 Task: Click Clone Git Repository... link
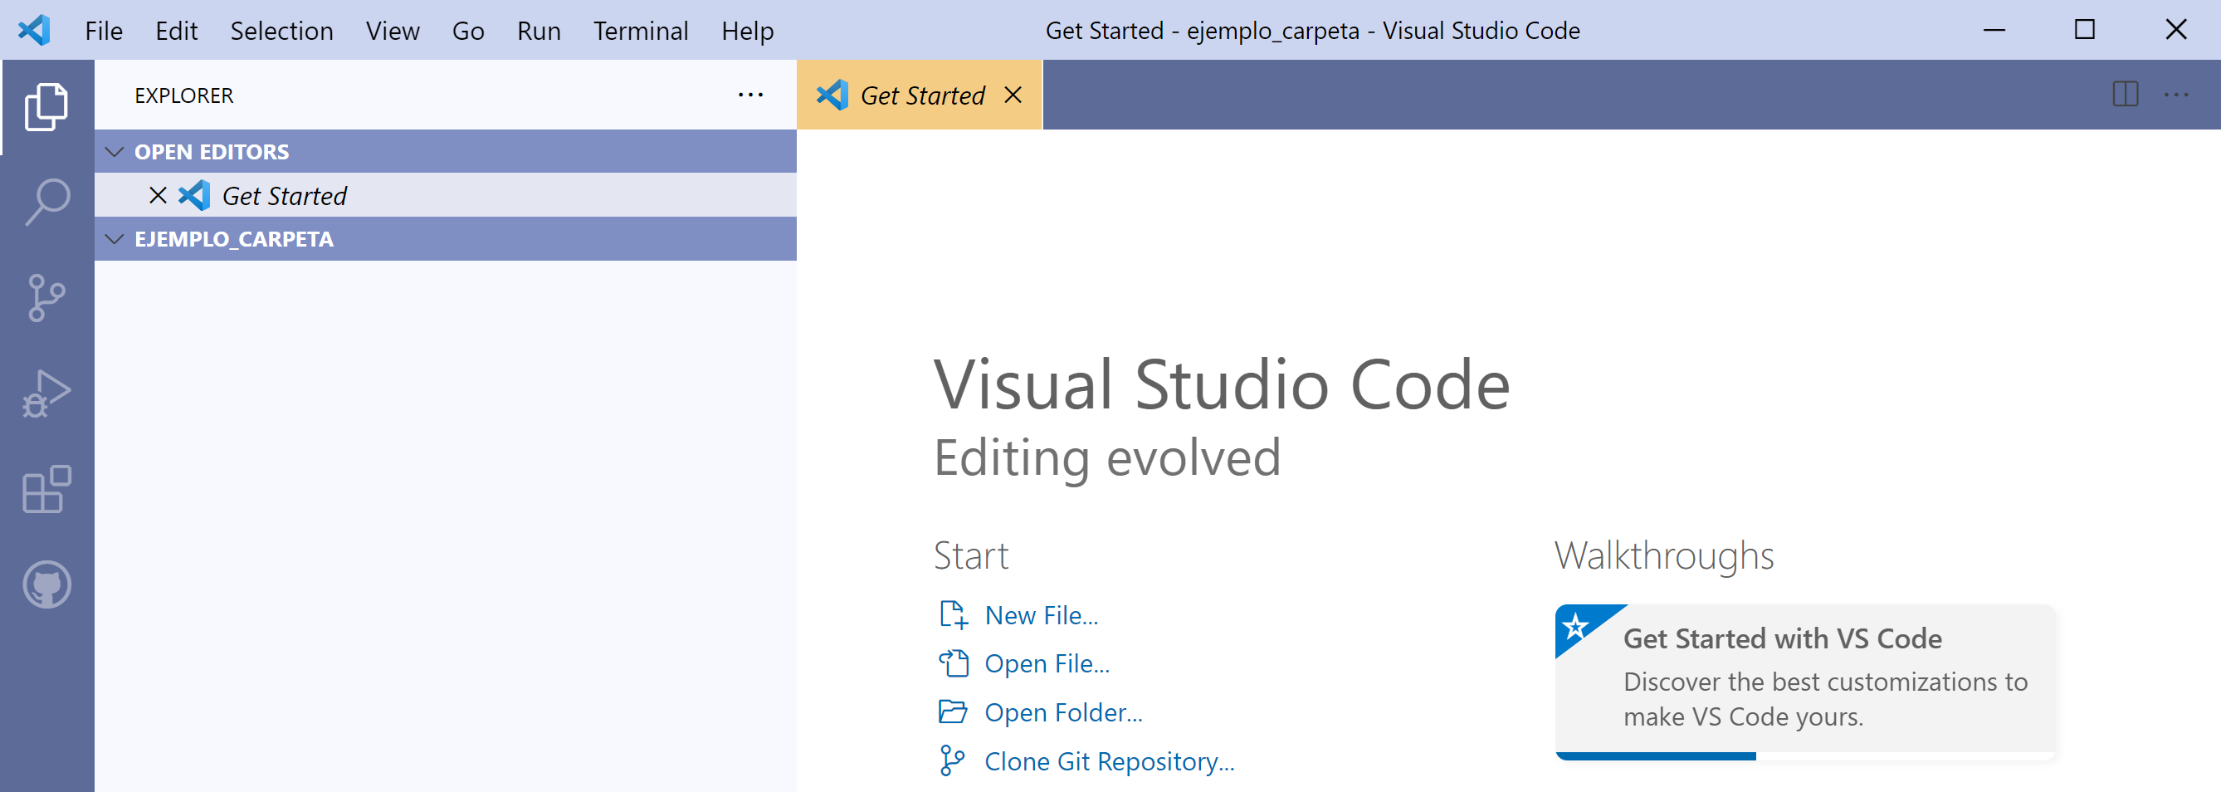tap(1109, 761)
